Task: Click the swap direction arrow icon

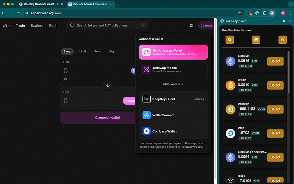Action: pyautogui.click(x=108, y=85)
